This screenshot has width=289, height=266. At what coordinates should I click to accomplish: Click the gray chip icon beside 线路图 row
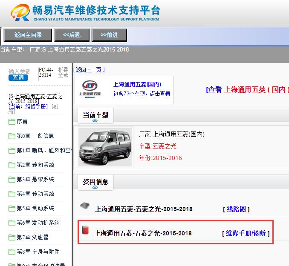[x=85, y=206]
